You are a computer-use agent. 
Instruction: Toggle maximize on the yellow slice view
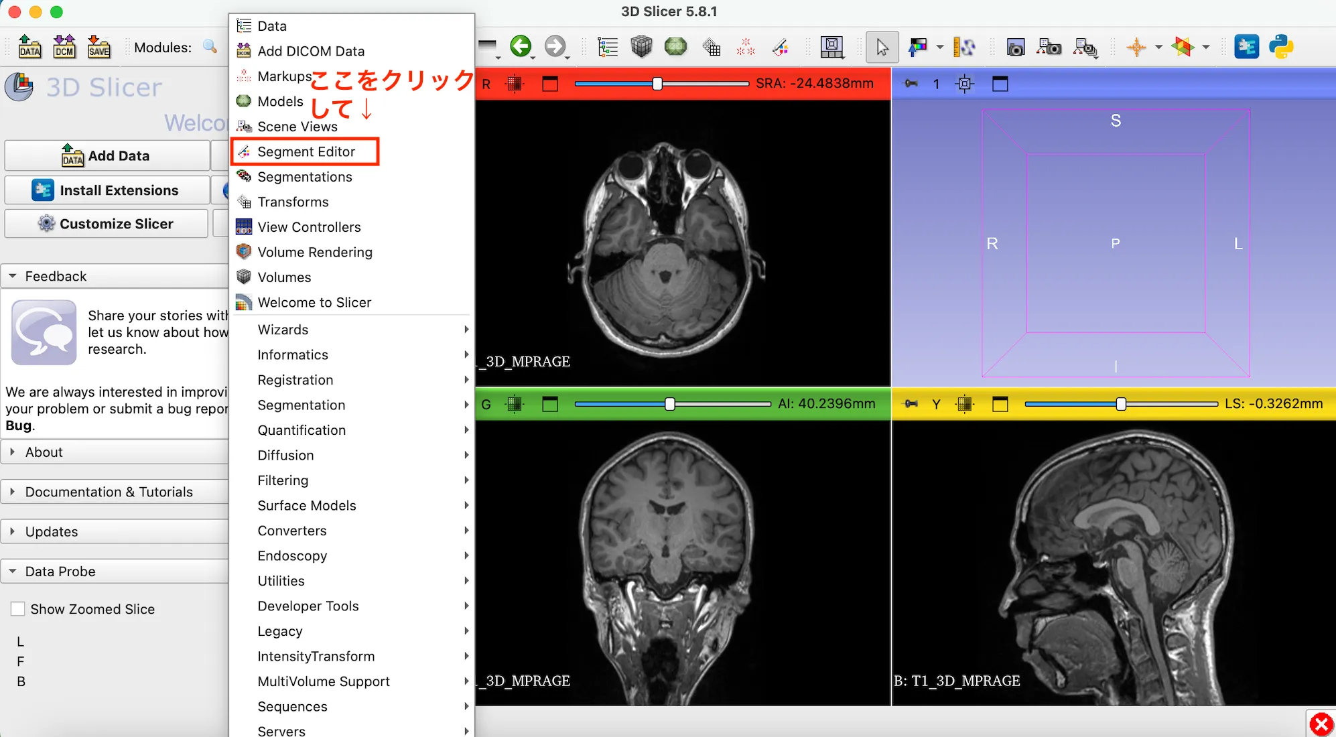[x=1000, y=404]
